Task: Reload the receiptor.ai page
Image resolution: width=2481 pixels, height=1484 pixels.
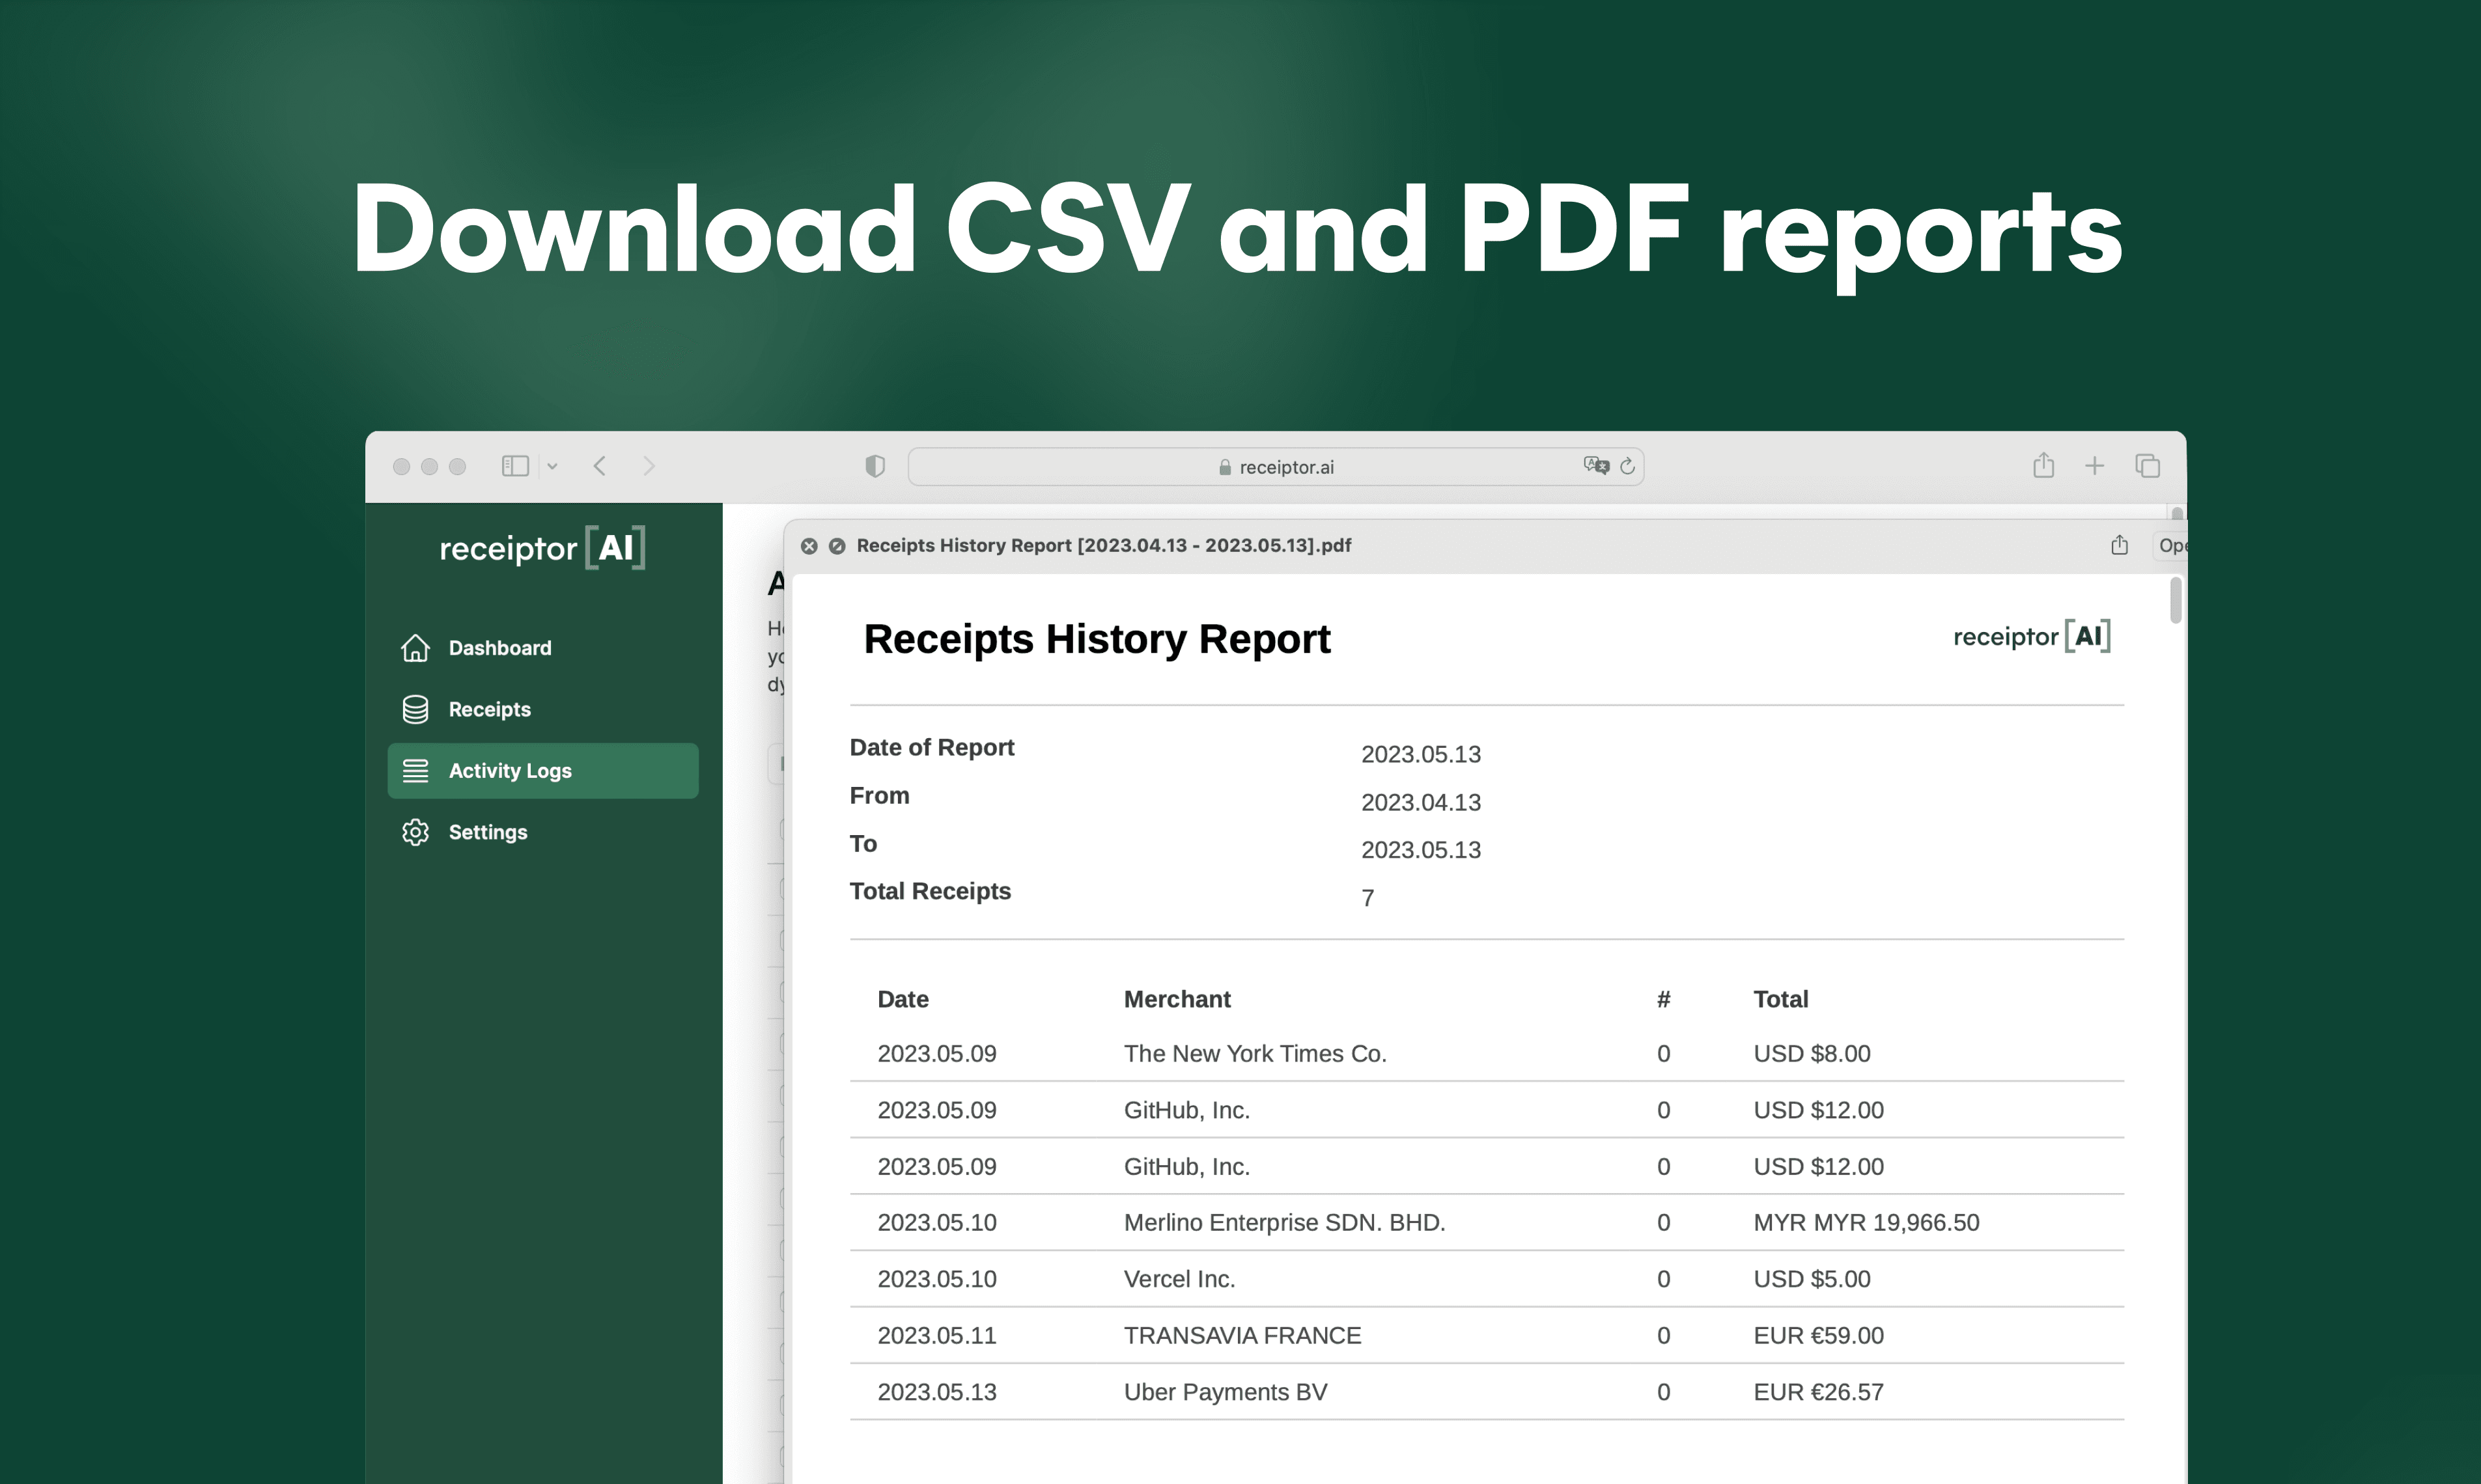Action: tap(1627, 466)
